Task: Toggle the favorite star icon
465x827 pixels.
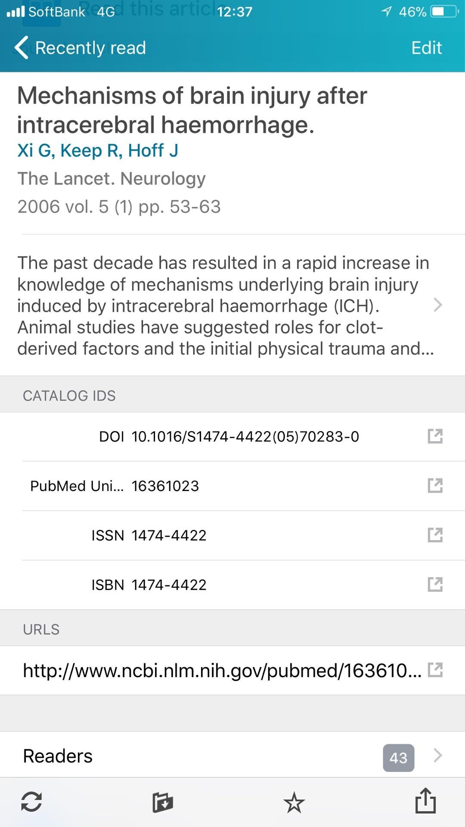Action: (x=294, y=802)
